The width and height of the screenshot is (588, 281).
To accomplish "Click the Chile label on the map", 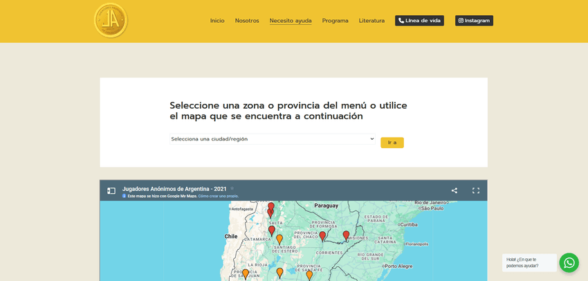I will coord(231,236).
